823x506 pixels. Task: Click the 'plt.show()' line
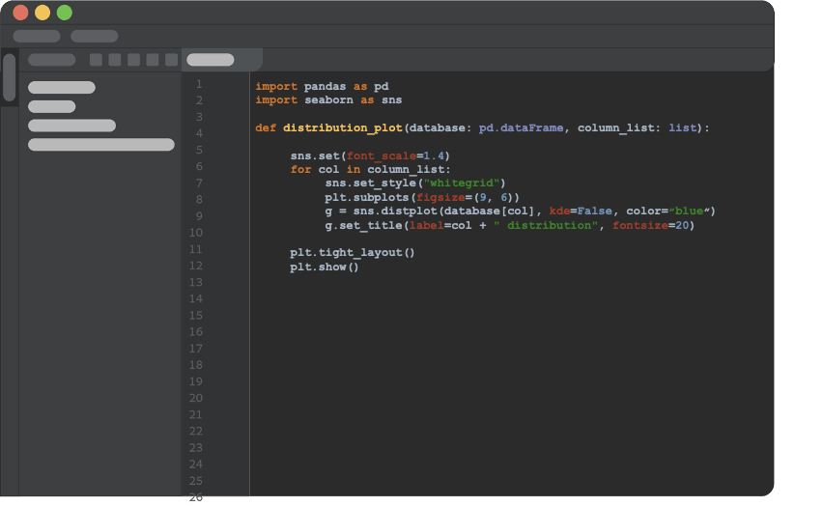point(325,267)
